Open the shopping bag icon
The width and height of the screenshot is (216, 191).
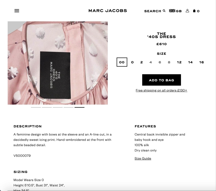coord(194,11)
